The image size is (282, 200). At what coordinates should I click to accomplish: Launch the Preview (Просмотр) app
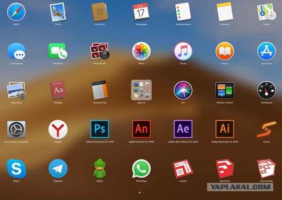16,91
